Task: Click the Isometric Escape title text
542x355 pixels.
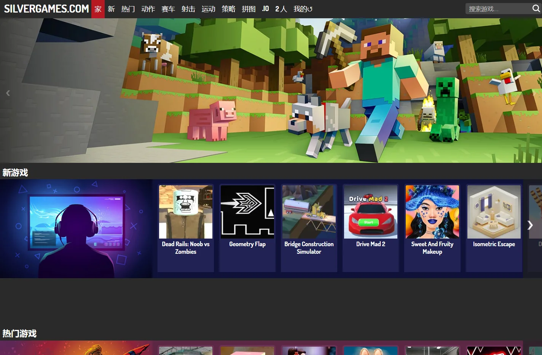Action: [494, 244]
